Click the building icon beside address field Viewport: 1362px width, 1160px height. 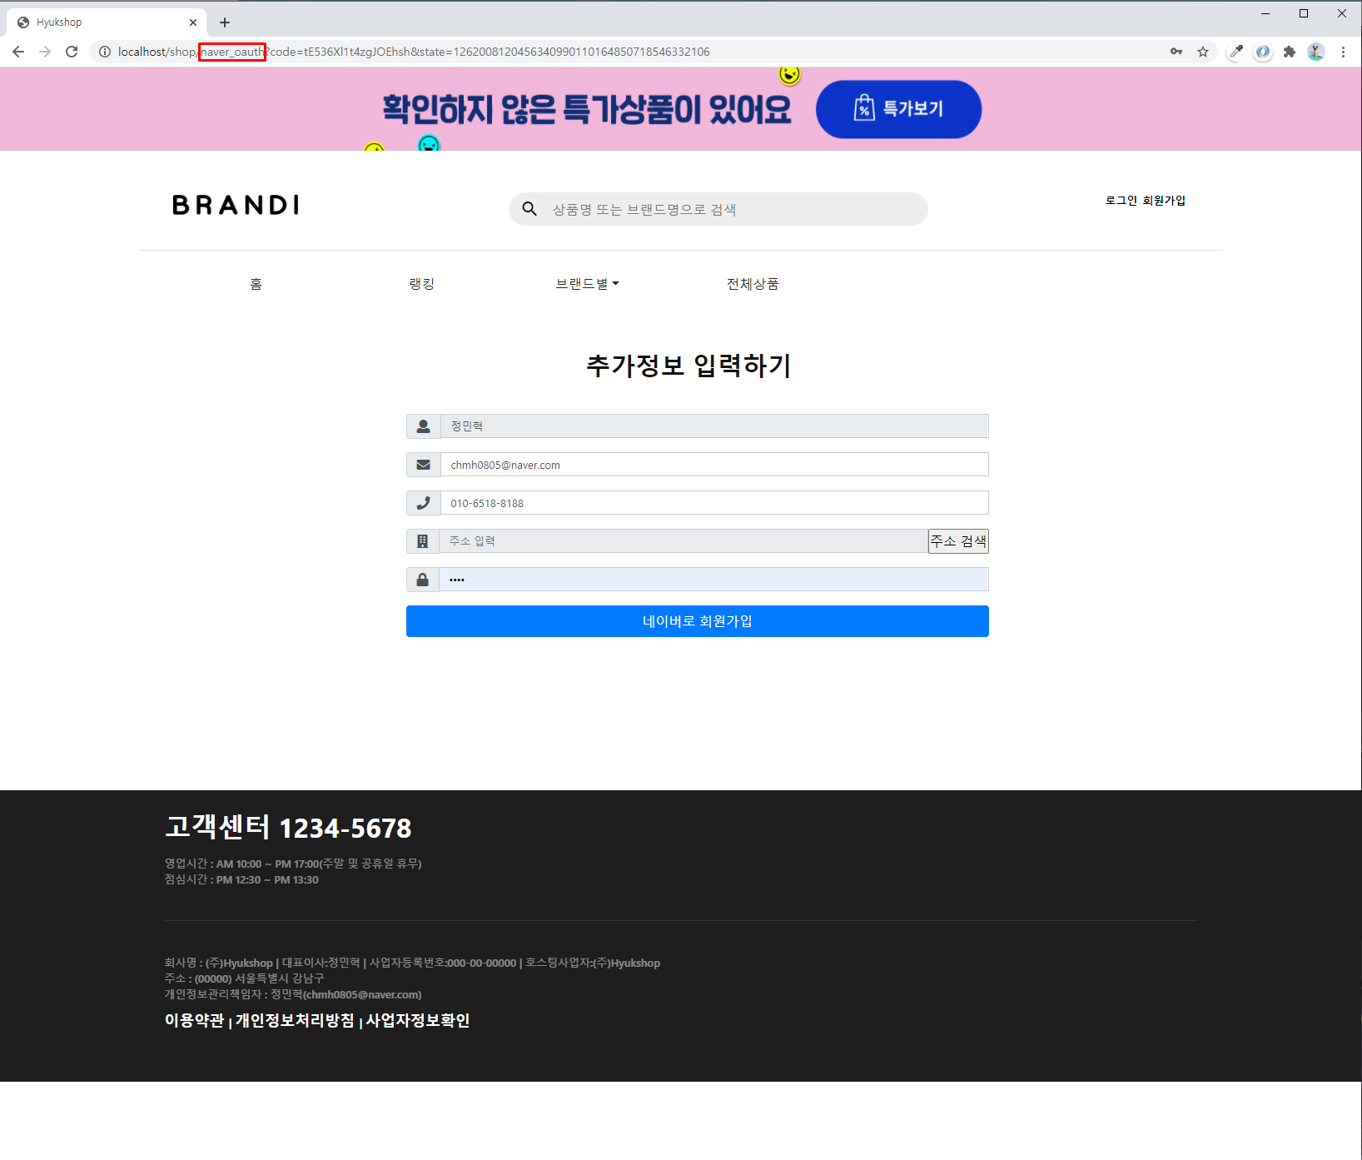tap(422, 541)
